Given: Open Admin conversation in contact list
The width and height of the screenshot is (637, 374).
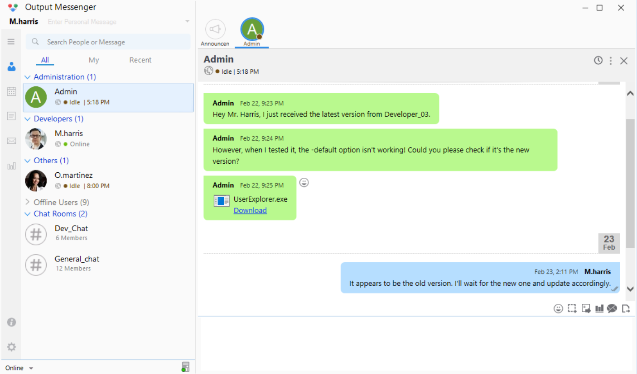Looking at the screenshot, I should pyautogui.click(x=108, y=97).
